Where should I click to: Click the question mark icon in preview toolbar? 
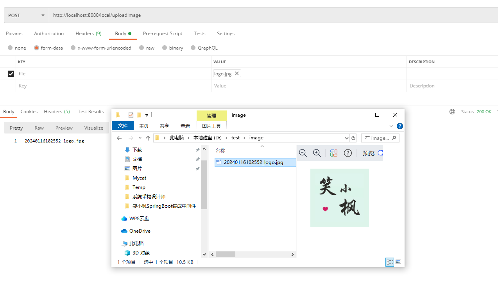tap(348, 153)
